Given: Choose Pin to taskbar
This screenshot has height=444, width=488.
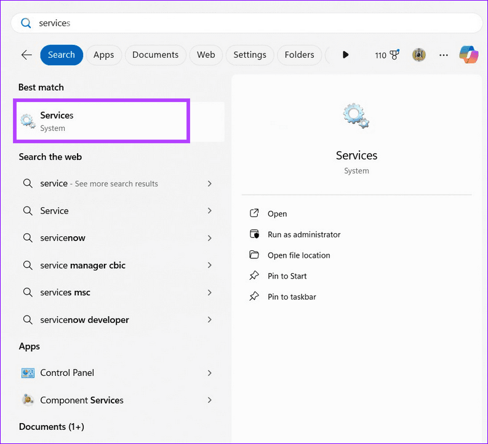Looking at the screenshot, I should coord(292,297).
